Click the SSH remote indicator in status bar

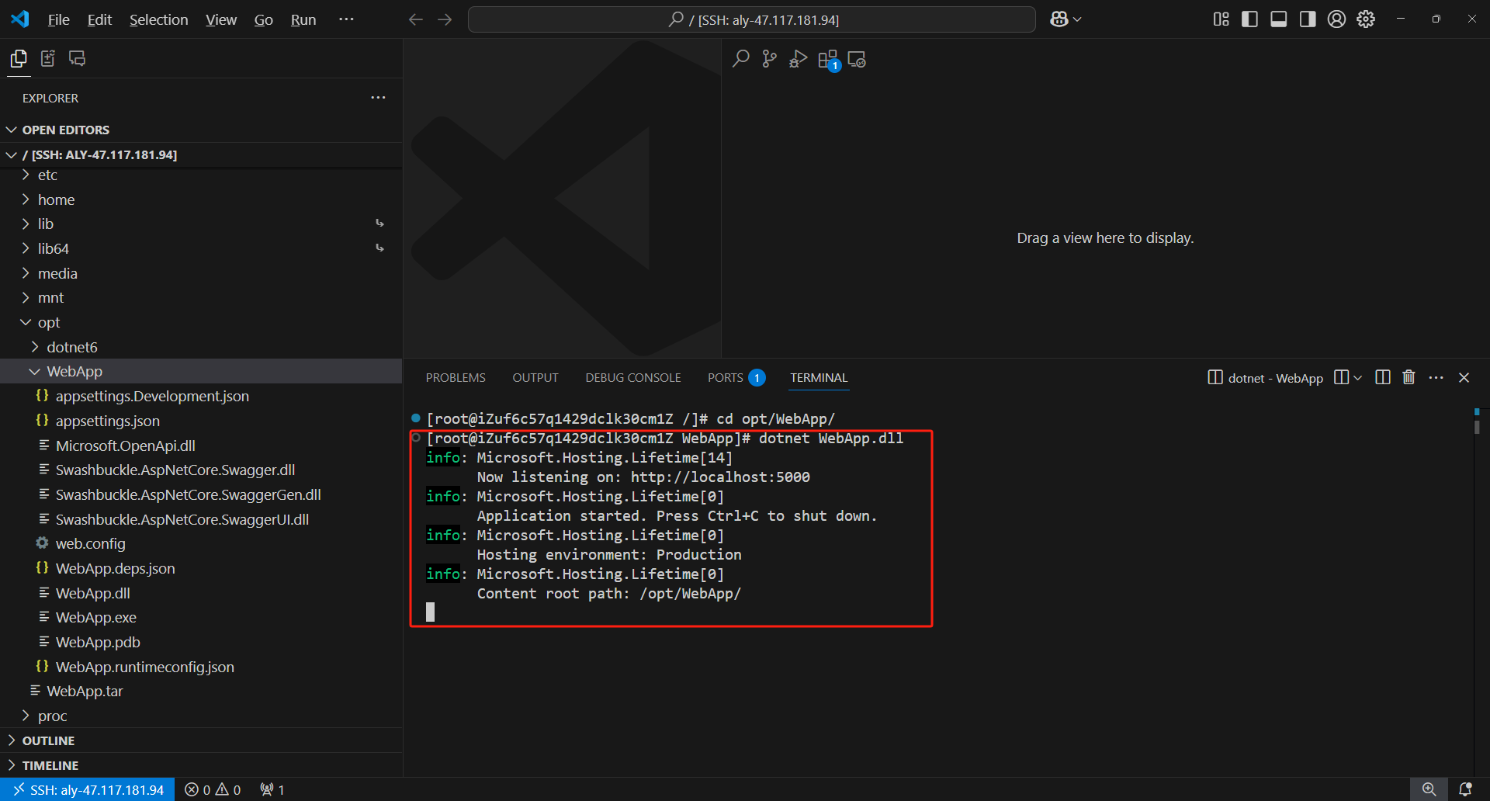click(x=88, y=789)
